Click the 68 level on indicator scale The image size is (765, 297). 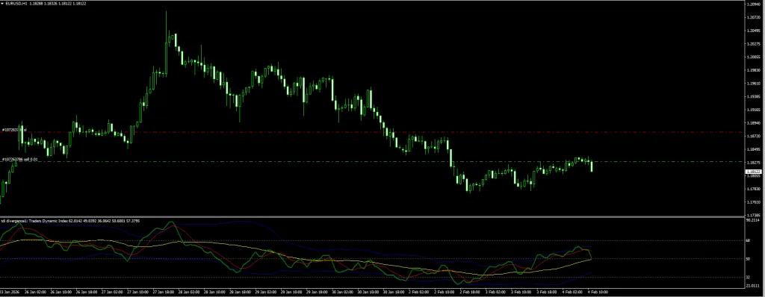click(x=747, y=240)
